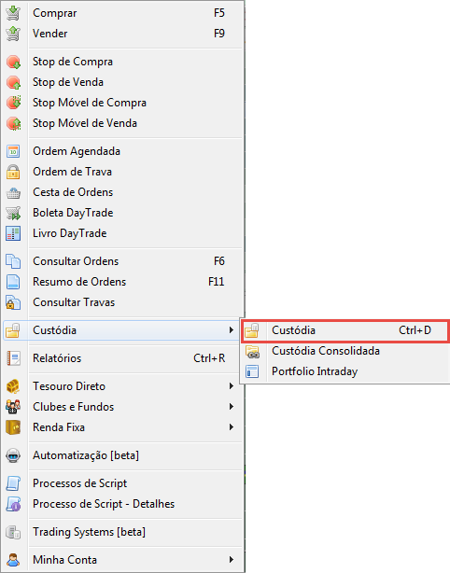Expand the Clubes e Fundos submenu arrow

[x=231, y=406]
